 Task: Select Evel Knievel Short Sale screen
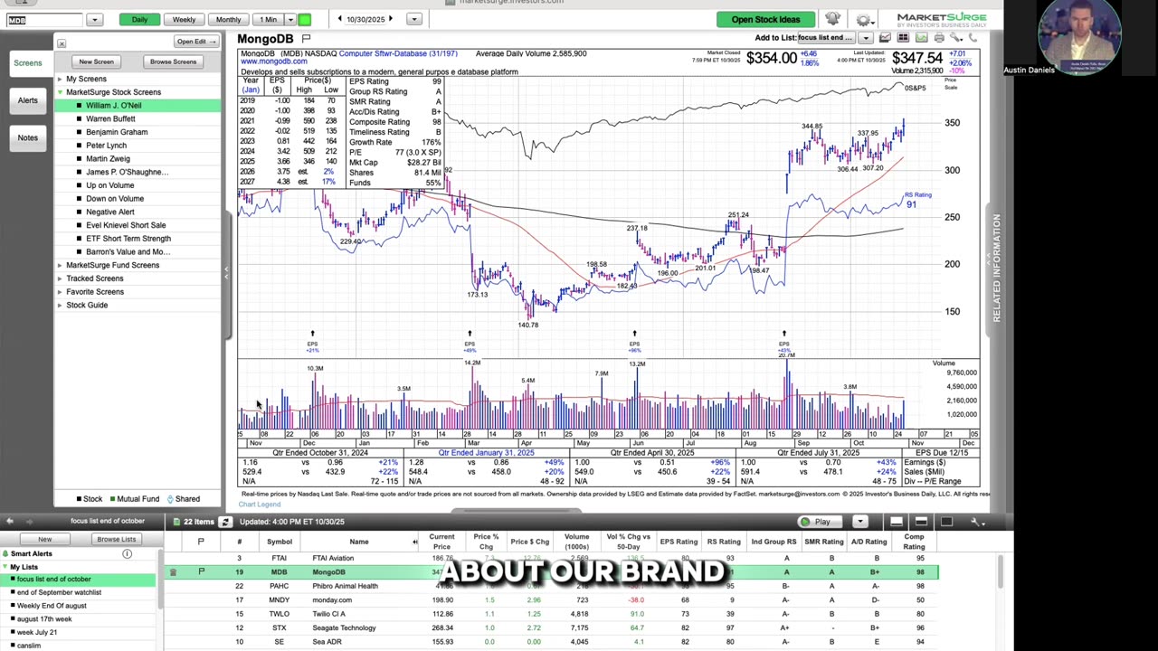pos(126,225)
